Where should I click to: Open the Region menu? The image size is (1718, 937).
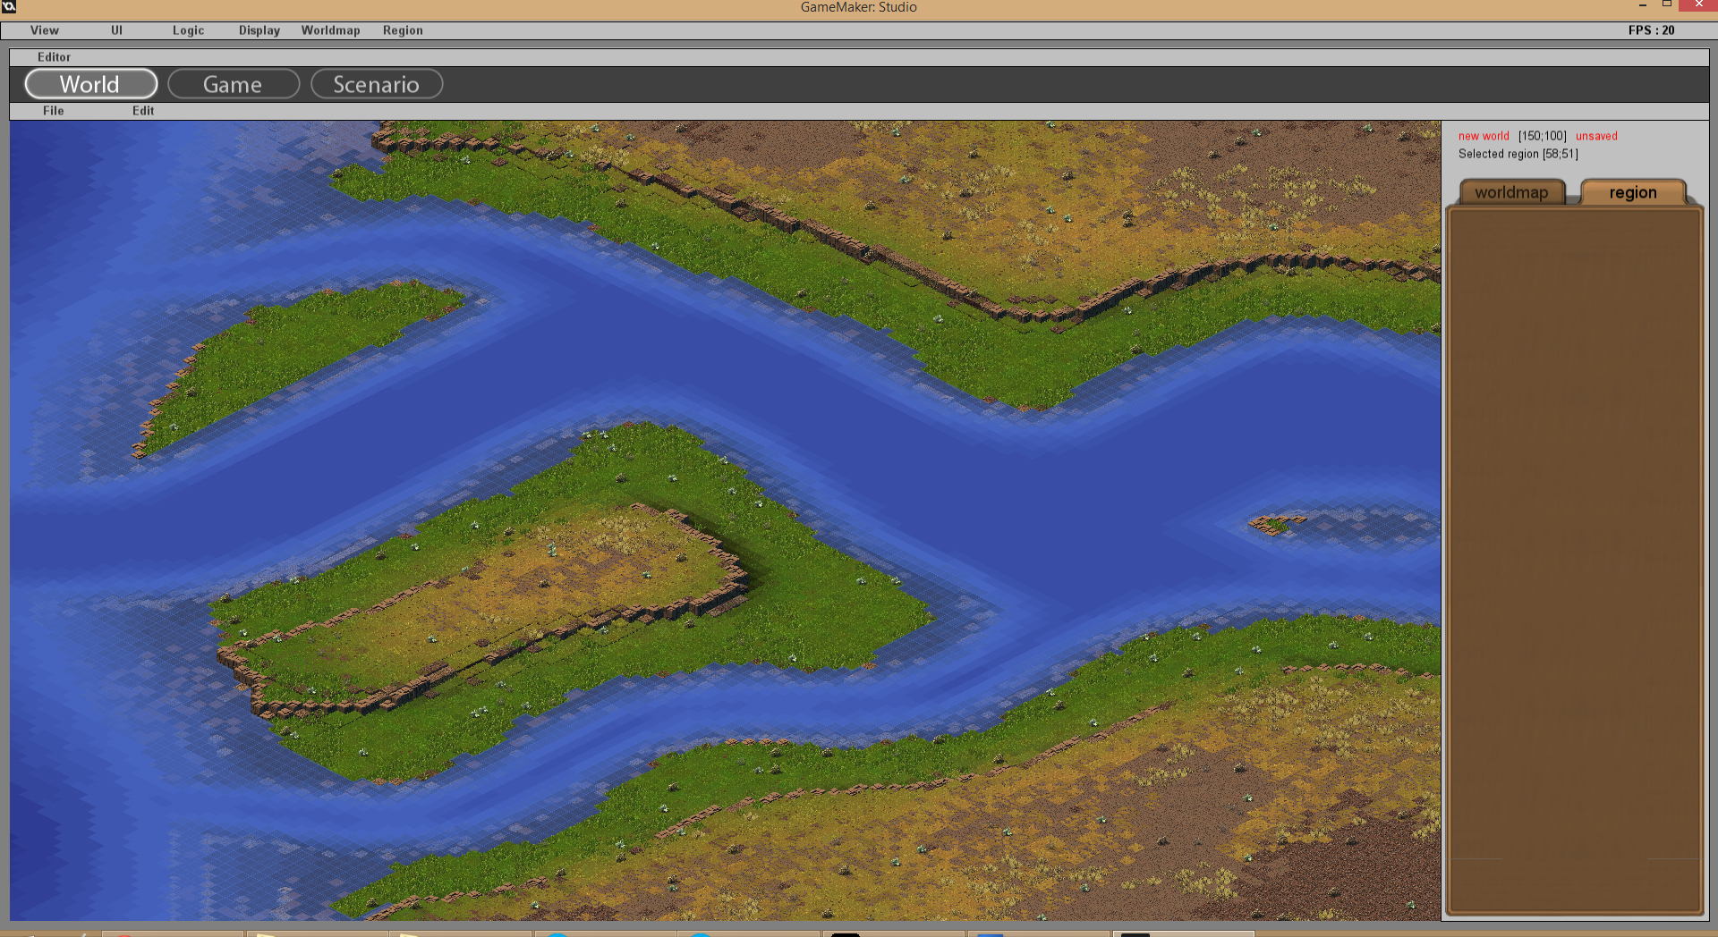[403, 30]
